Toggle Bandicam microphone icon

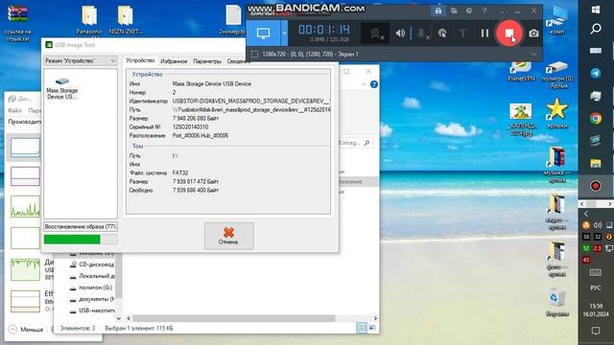[421, 34]
